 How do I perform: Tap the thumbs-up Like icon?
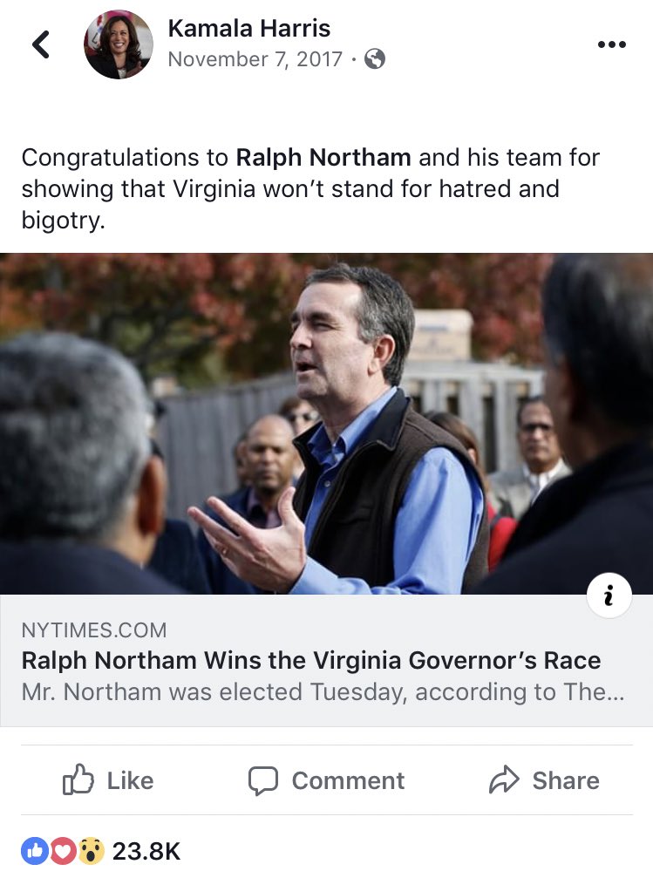(78, 780)
